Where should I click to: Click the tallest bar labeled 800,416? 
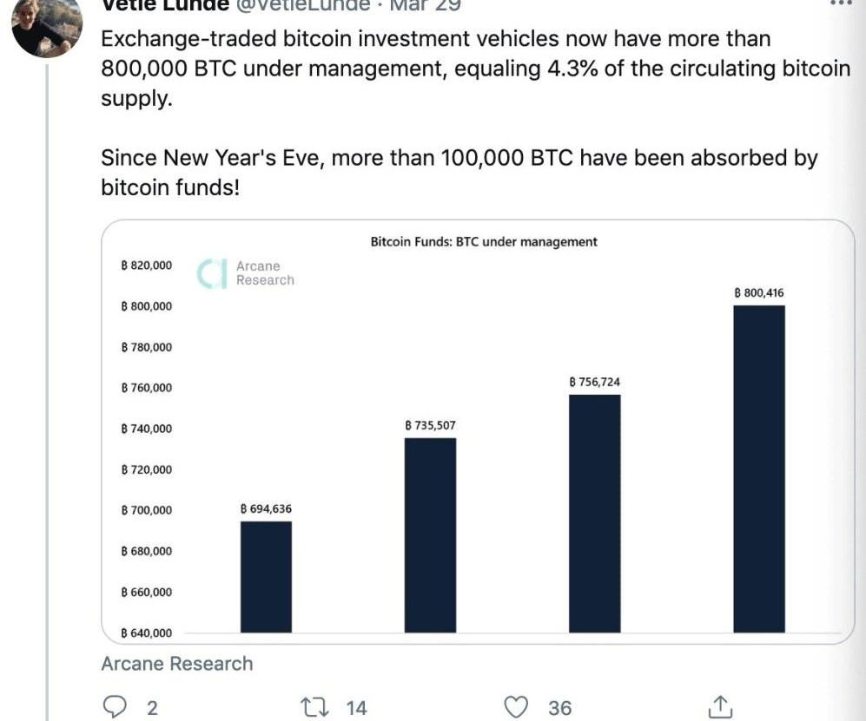coord(759,469)
